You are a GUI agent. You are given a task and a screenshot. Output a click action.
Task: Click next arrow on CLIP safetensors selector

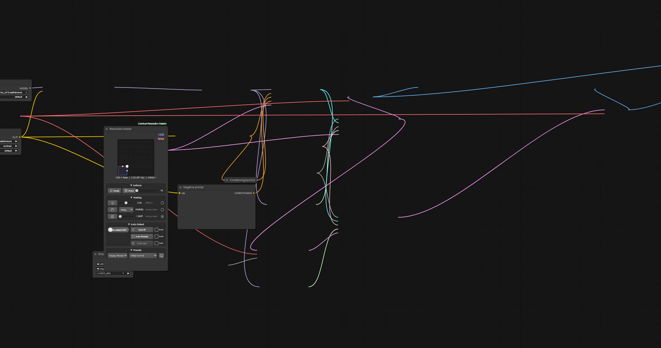coord(16,141)
